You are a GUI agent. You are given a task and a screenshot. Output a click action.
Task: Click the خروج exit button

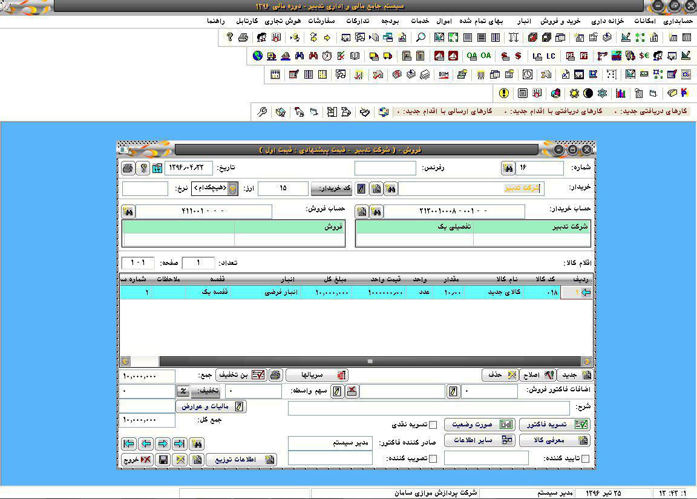click(x=137, y=460)
